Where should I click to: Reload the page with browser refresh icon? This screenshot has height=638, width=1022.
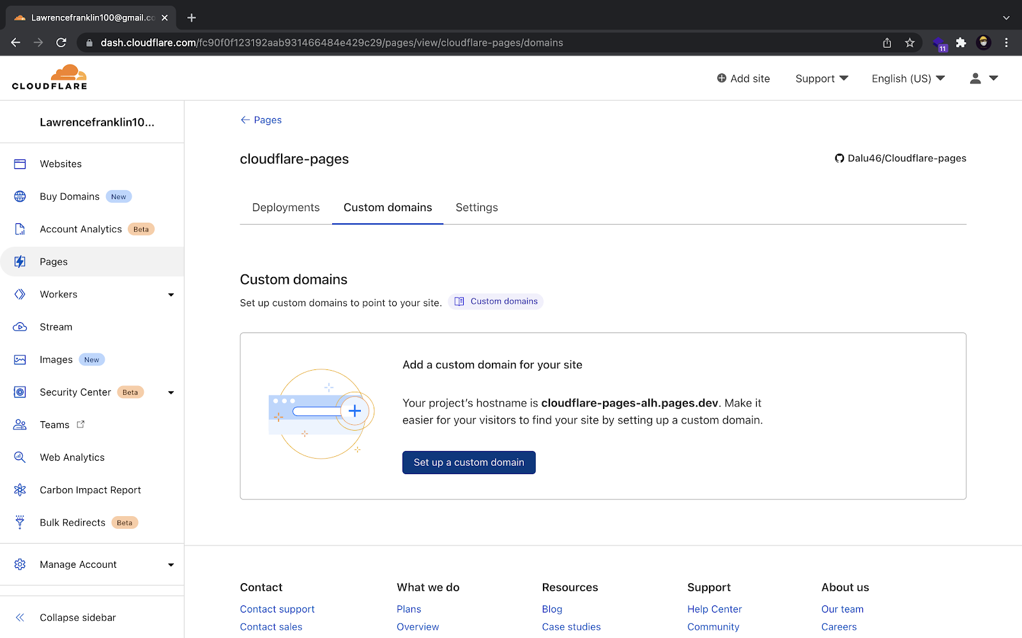click(61, 43)
